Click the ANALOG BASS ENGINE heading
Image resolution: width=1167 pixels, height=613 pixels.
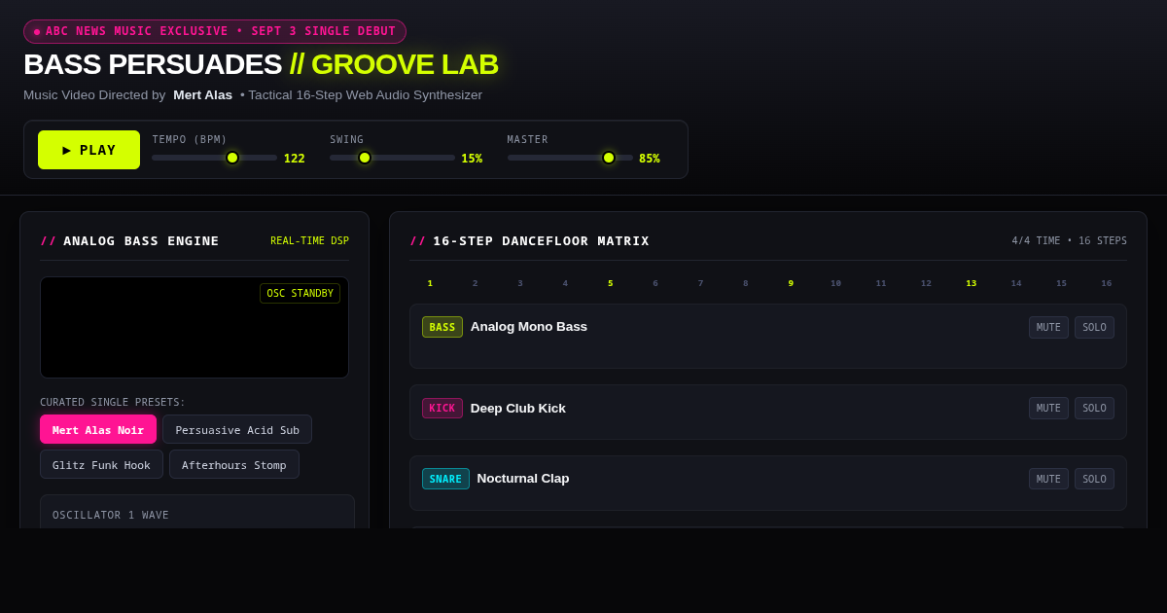tap(129, 240)
